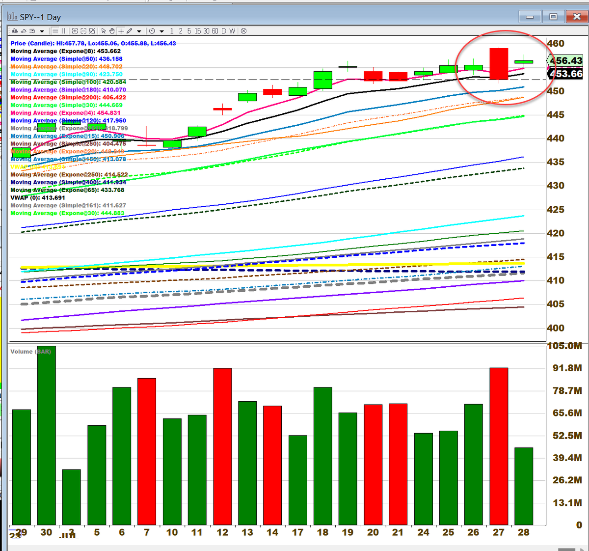Open the drawing tools dropdown arrow
The image size is (589, 551).
[139, 31]
